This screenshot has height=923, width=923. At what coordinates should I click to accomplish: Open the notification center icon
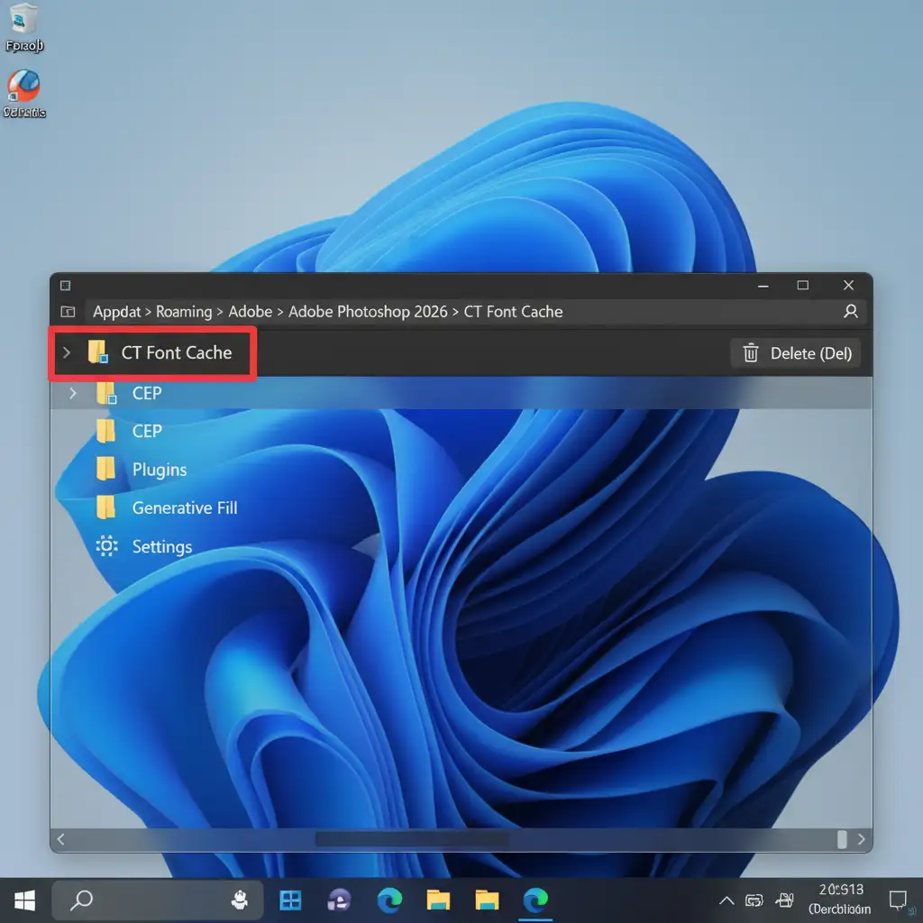click(898, 900)
